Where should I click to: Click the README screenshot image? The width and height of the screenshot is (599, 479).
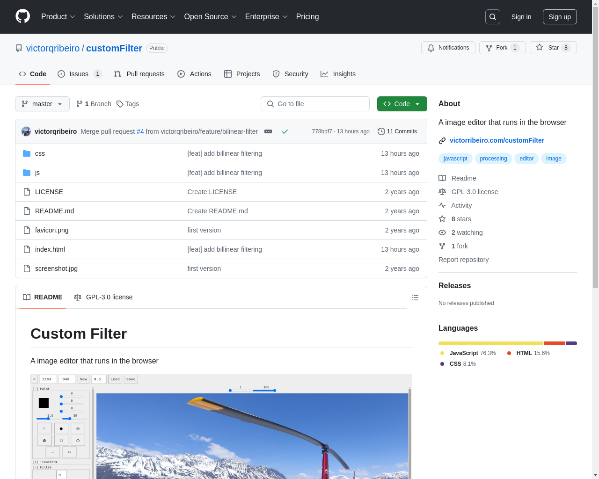coord(221,426)
